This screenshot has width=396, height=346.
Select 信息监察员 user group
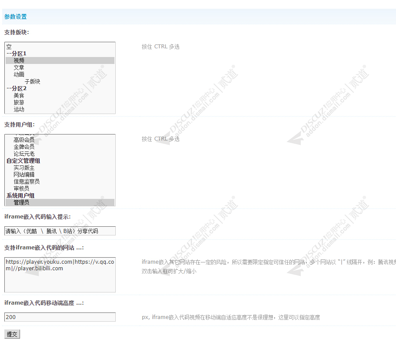pyautogui.click(x=60, y=181)
